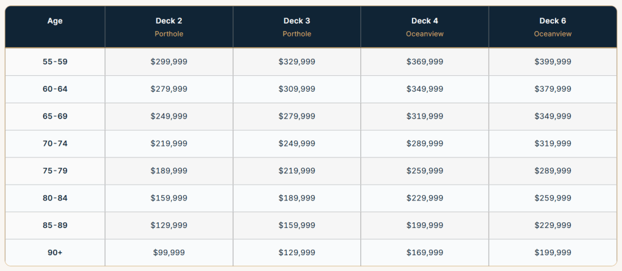Click the 55-59 age row label
The height and width of the screenshot is (271, 622).
55,61
